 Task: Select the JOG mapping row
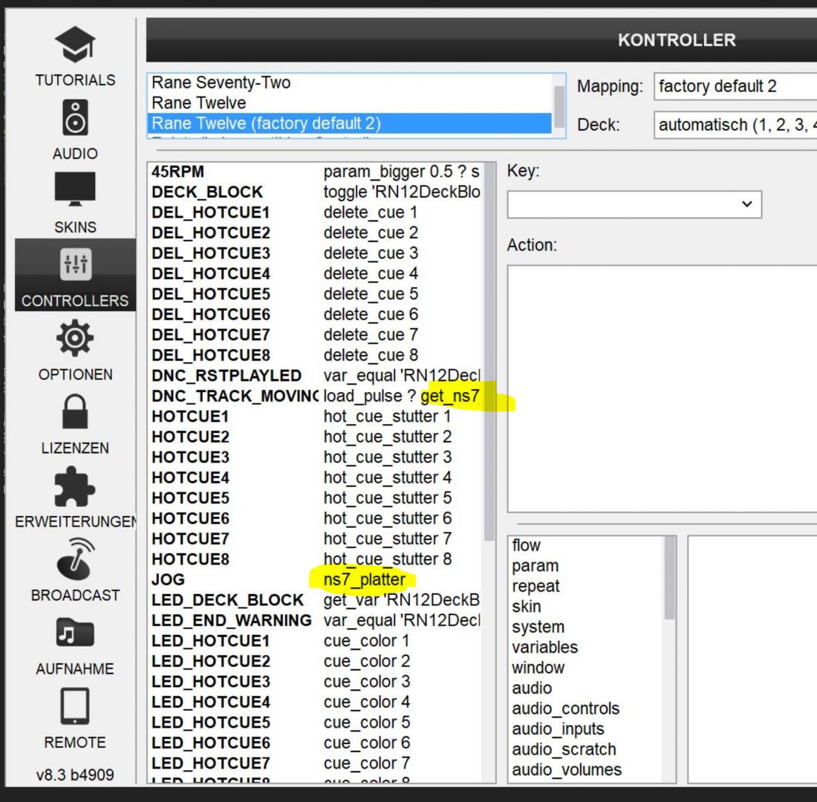pyautogui.click(x=316, y=579)
